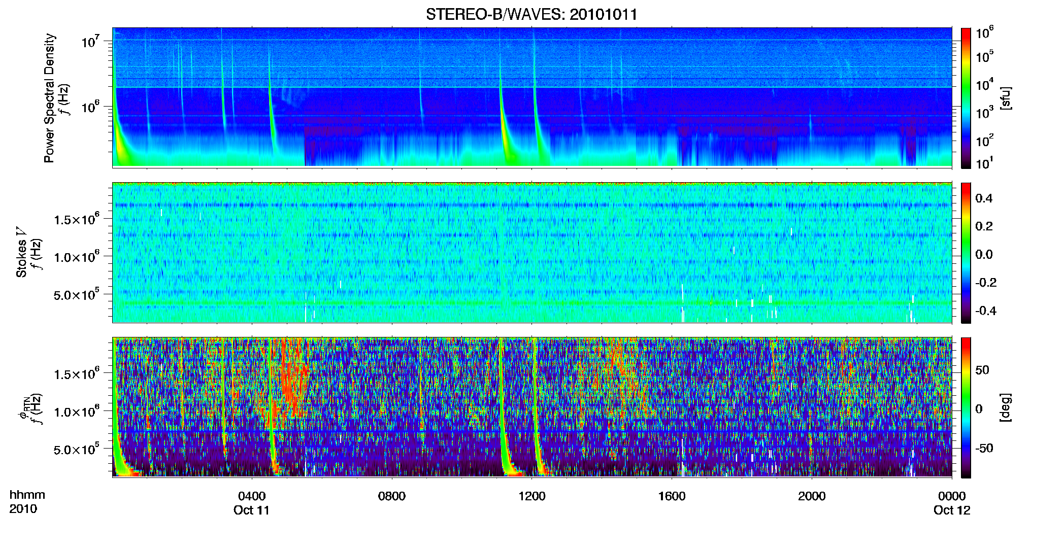
Task: Click the plot title STEREO-B/WAVES: 20101011
Action: (x=531, y=14)
